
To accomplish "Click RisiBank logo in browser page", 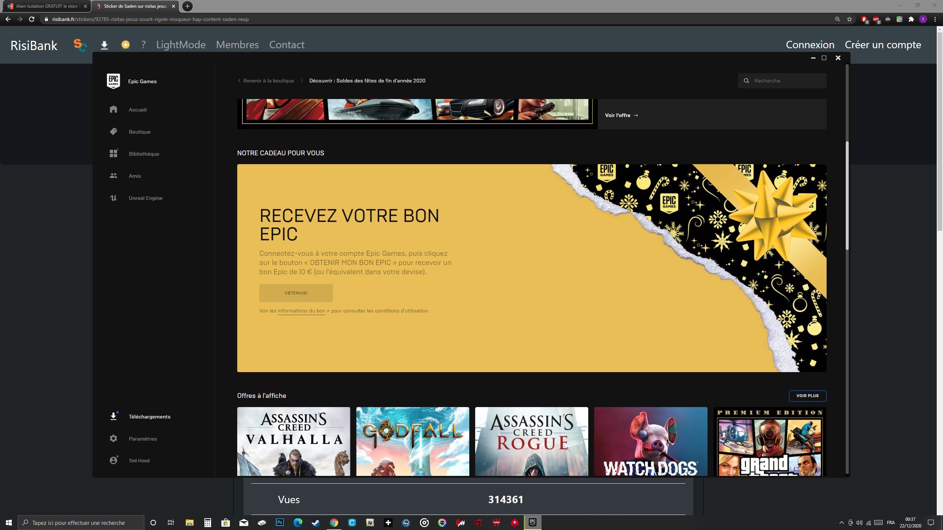I will pos(34,45).
